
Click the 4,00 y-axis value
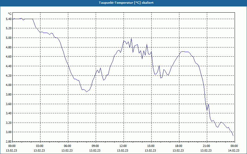(8, 85)
